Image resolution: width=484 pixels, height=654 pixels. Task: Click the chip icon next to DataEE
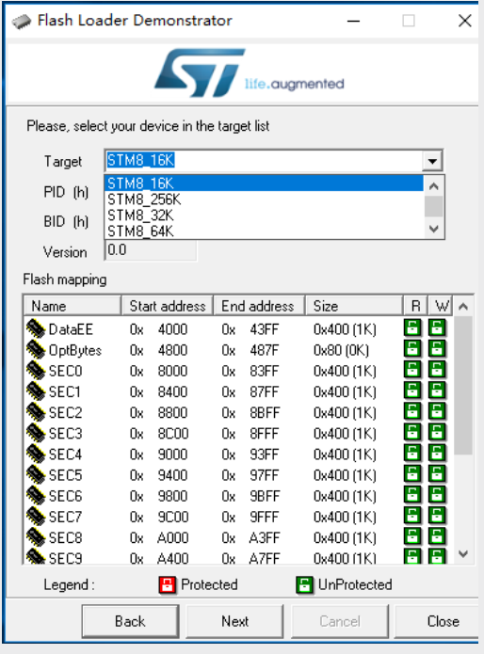[x=36, y=329]
